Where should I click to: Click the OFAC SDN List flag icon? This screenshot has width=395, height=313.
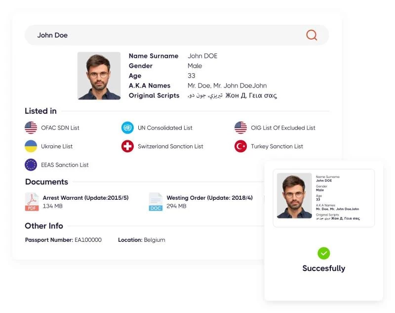pyautogui.click(x=31, y=128)
